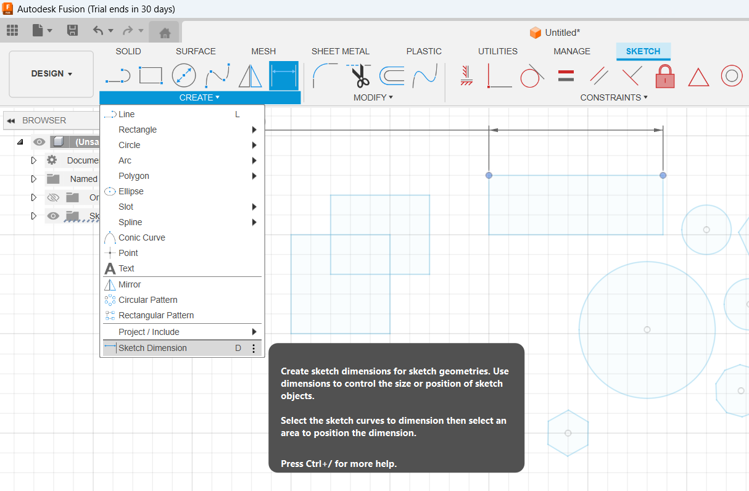Screen dimensions: 749x491
Task: Expand the Sketches tree node
Action: pyautogui.click(x=34, y=216)
